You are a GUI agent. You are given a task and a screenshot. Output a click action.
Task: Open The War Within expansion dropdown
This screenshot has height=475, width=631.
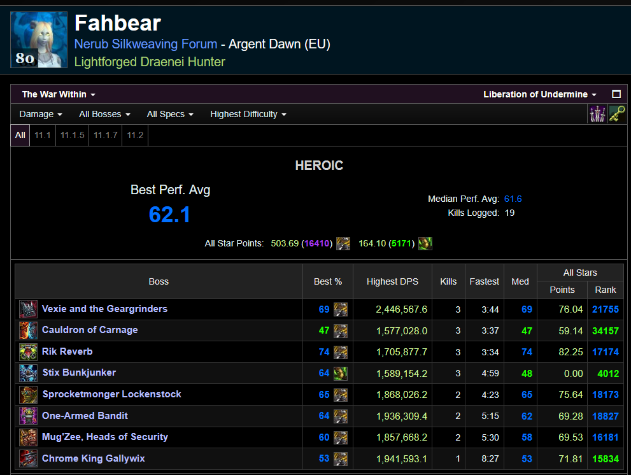[59, 94]
